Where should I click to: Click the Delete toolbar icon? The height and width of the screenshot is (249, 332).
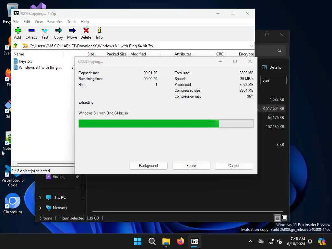click(x=86, y=33)
